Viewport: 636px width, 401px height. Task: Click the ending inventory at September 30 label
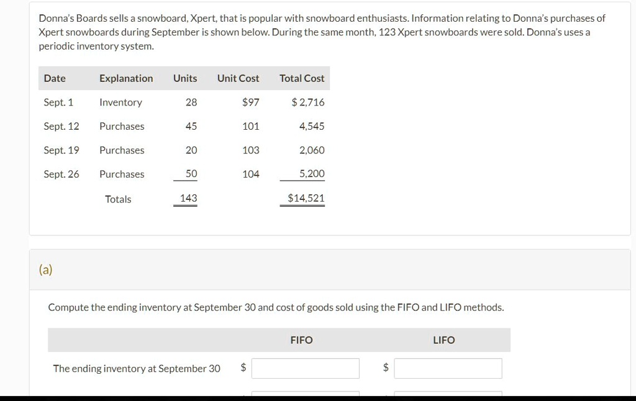[x=137, y=368]
